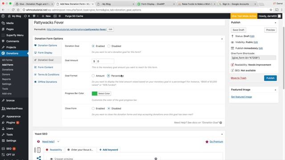
Task: Click the WordPress logo in admin bar
Action: [x=3, y=16]
